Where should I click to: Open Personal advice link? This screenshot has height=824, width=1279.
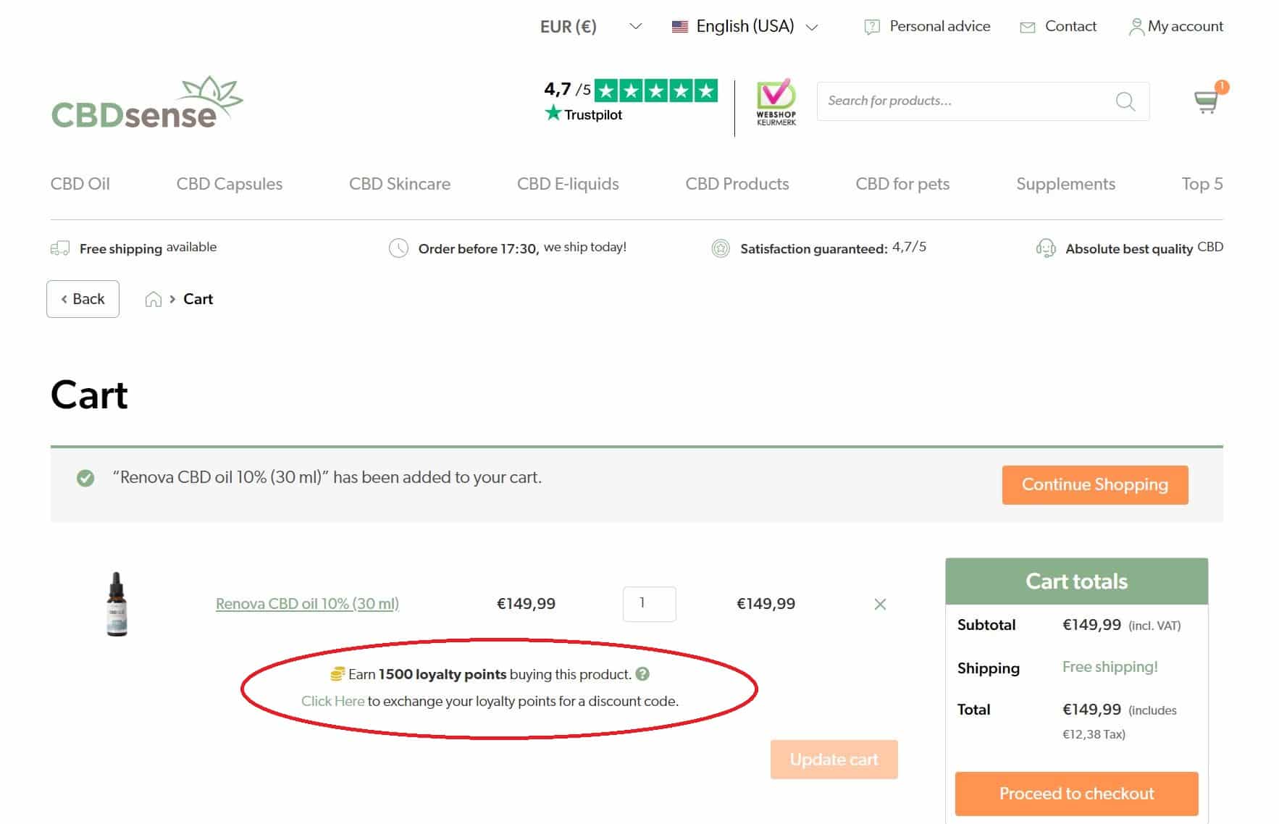click(x=939, y=26)
